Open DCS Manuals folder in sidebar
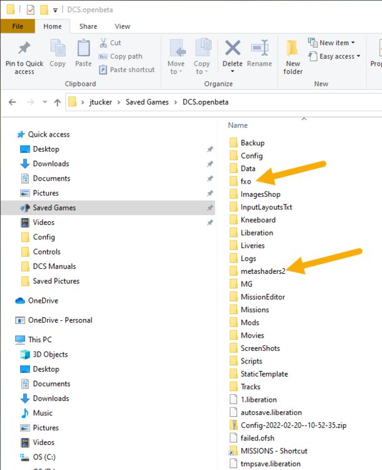 coord(54,266)
